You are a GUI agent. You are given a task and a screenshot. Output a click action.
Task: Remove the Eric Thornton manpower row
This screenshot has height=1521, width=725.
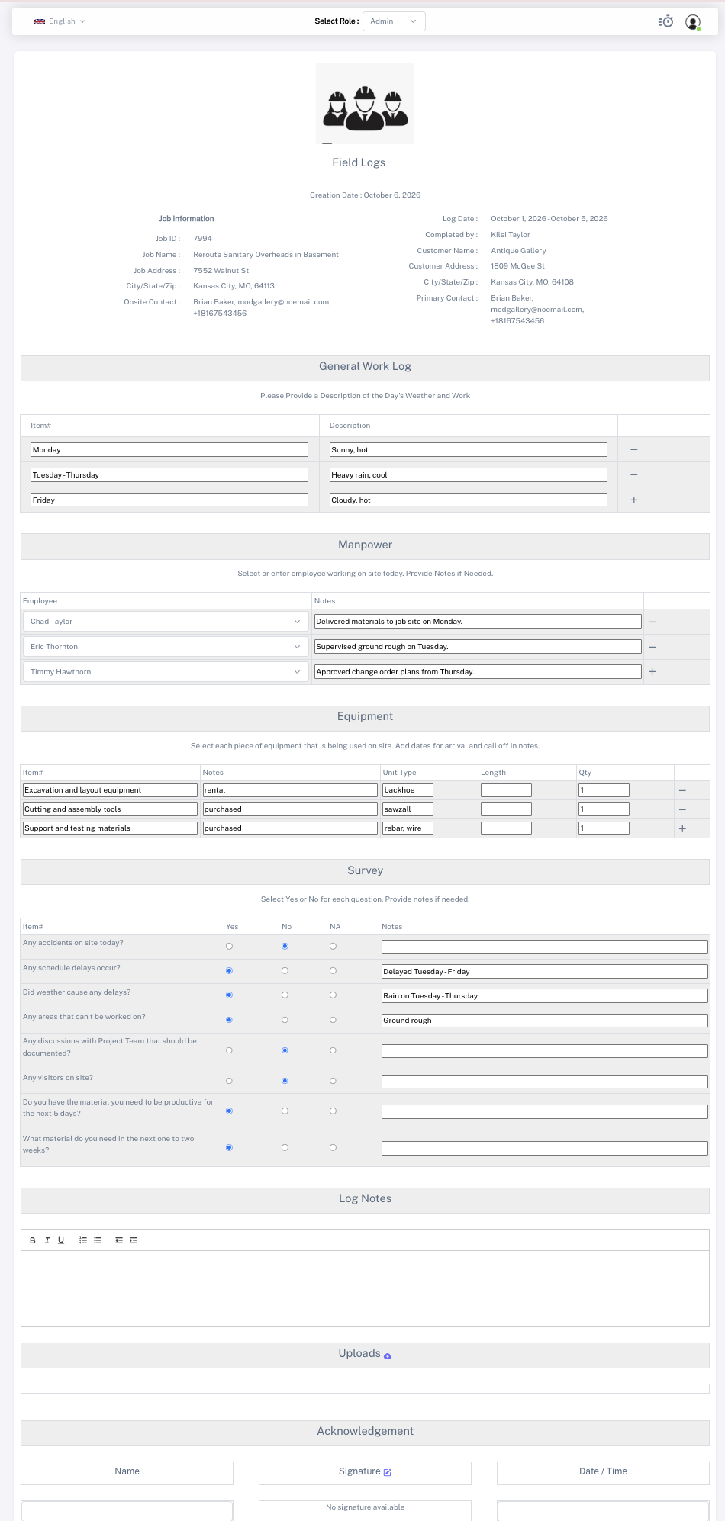click(652, 647)
